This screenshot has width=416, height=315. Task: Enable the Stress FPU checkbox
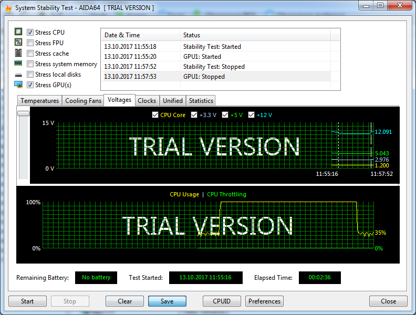pos(30,43)
